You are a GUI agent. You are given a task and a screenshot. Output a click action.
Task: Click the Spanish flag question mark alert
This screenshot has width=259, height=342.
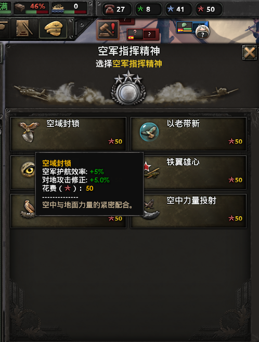click(x=143, y=34)
